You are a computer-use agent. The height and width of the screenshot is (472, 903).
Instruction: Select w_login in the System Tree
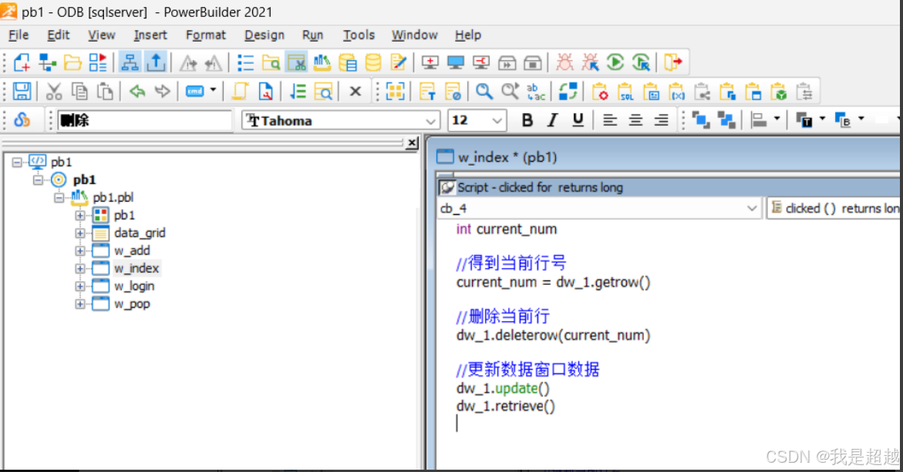[x=136, y=286]
